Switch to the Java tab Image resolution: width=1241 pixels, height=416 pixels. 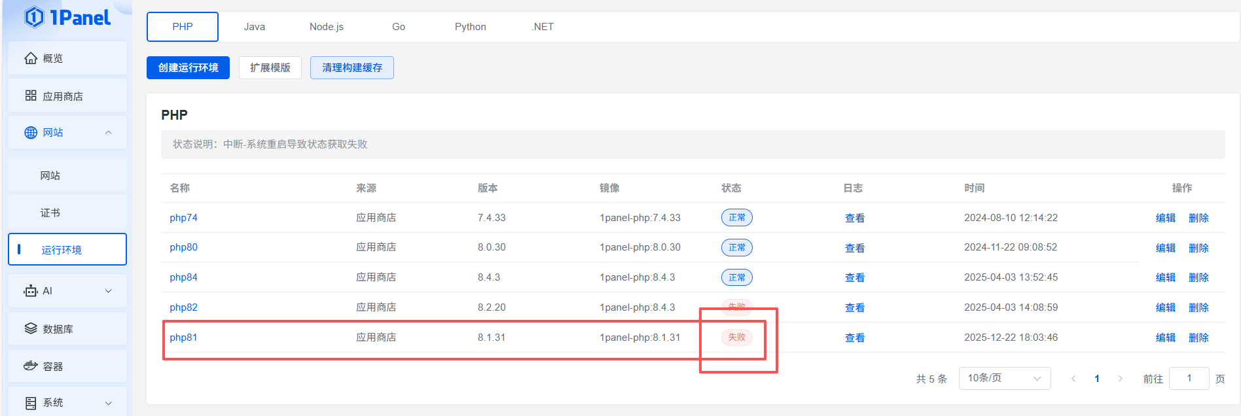(255, 27)
